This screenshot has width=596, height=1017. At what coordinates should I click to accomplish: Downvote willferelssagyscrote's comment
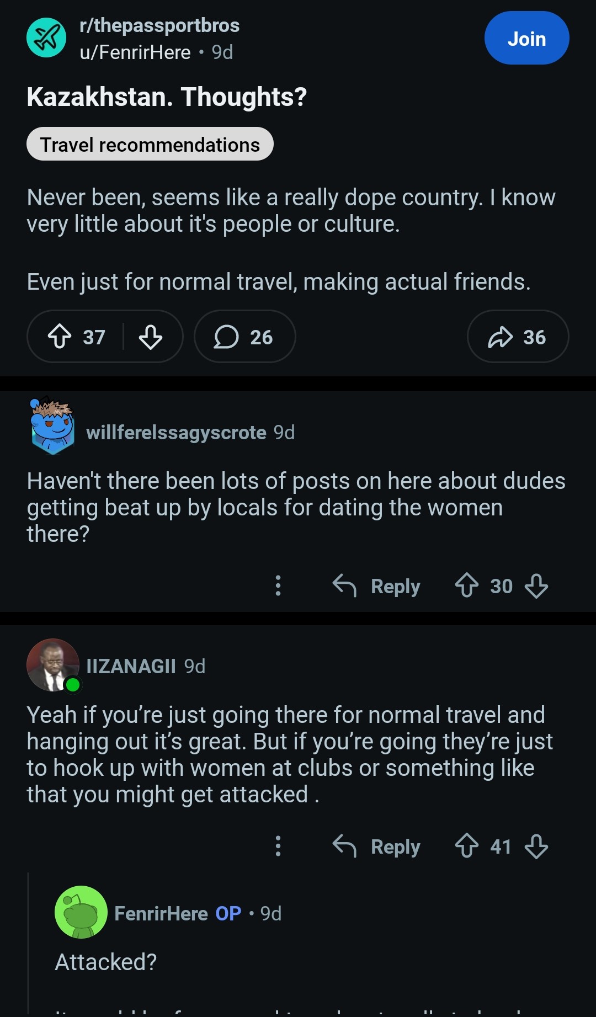(536, 585)
